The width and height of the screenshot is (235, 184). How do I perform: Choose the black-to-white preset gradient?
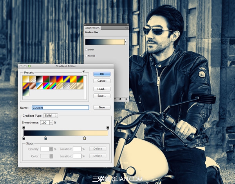pos(39,79)
